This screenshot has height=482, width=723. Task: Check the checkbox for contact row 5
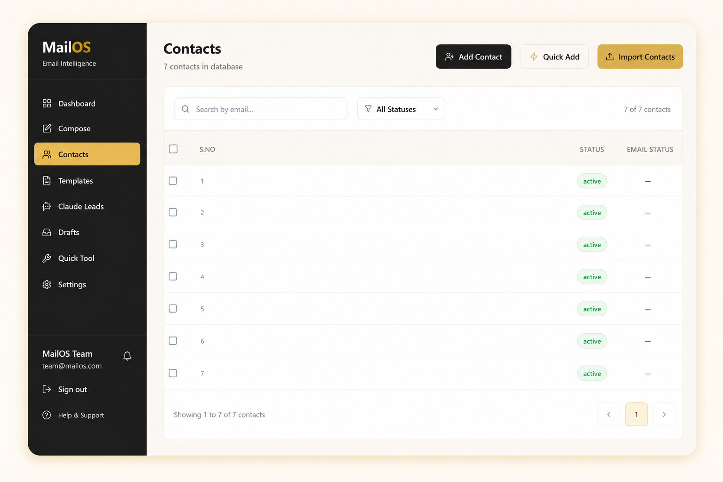[173, 308]
